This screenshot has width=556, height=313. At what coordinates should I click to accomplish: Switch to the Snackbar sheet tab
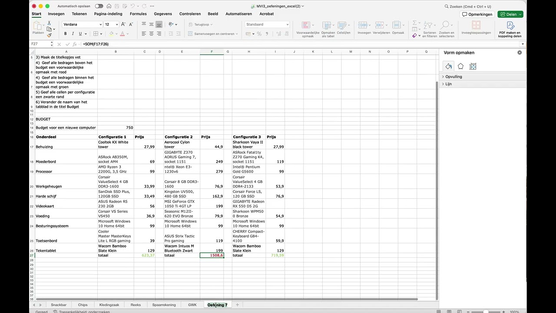(x=59, y=305)
